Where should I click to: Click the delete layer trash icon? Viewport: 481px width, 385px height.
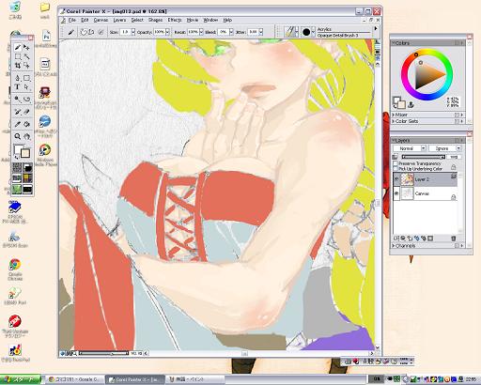pyautogui.click(x=453, y=239)
